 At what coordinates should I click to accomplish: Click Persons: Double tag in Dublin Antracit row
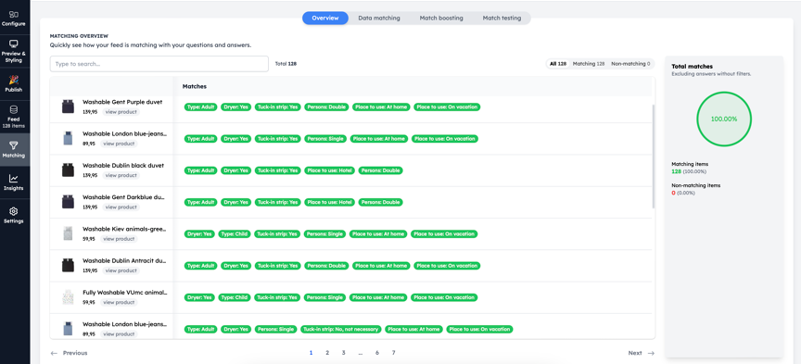(x=326, y=266)
